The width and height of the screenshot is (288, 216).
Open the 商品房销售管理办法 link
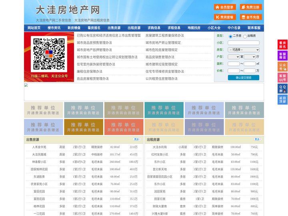coord(160,57)
